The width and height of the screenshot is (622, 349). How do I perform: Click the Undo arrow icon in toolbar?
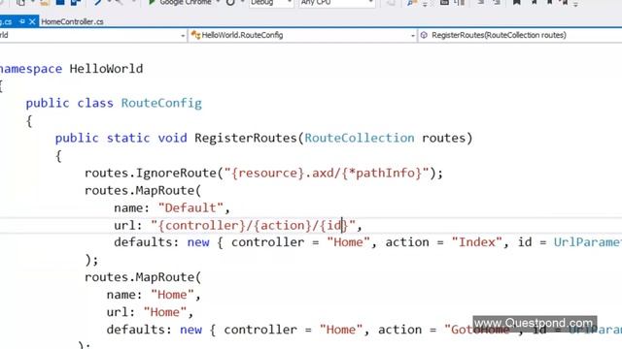[97, 2]
